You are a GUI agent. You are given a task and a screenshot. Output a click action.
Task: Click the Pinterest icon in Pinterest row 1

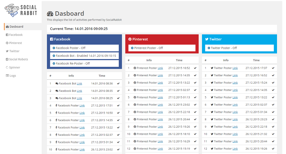(x=135, y=68)
